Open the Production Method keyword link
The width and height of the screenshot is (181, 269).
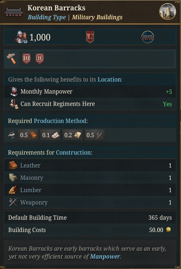(60, 121)
